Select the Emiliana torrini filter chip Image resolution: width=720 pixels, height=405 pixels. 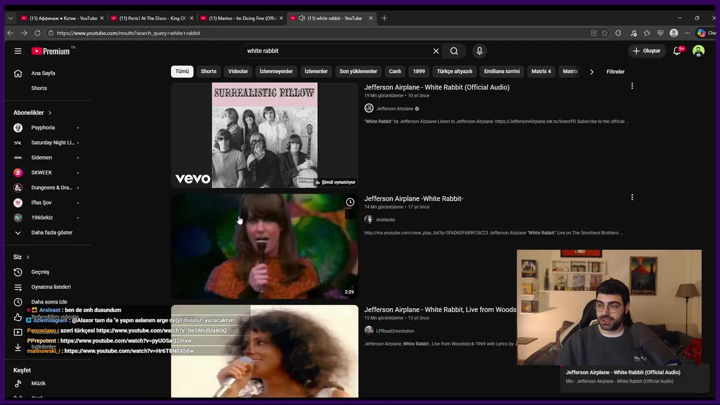pyautogui.click(x=502, y=71)
